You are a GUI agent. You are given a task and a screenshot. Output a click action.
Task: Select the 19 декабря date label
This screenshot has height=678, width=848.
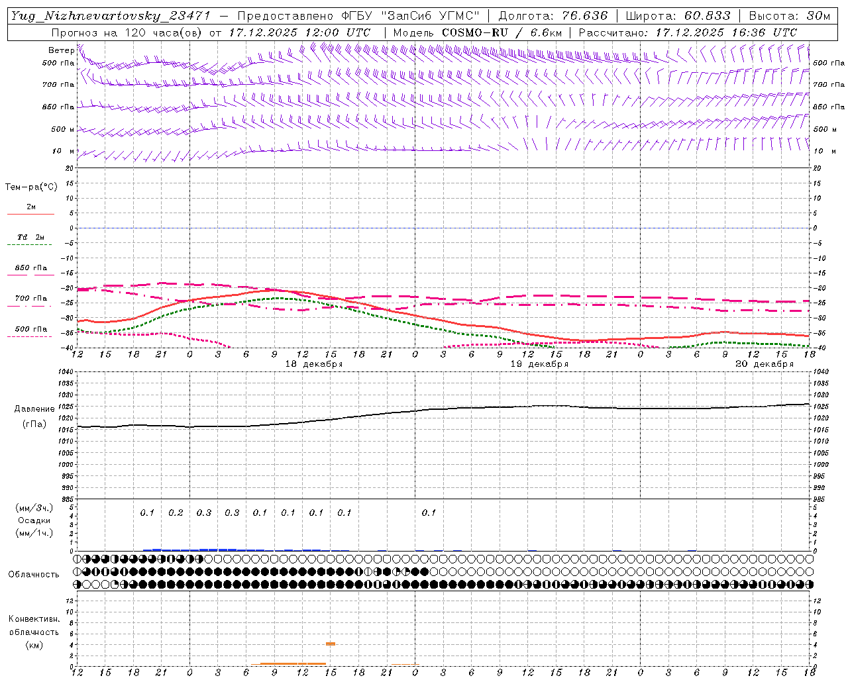coord(539,364)
